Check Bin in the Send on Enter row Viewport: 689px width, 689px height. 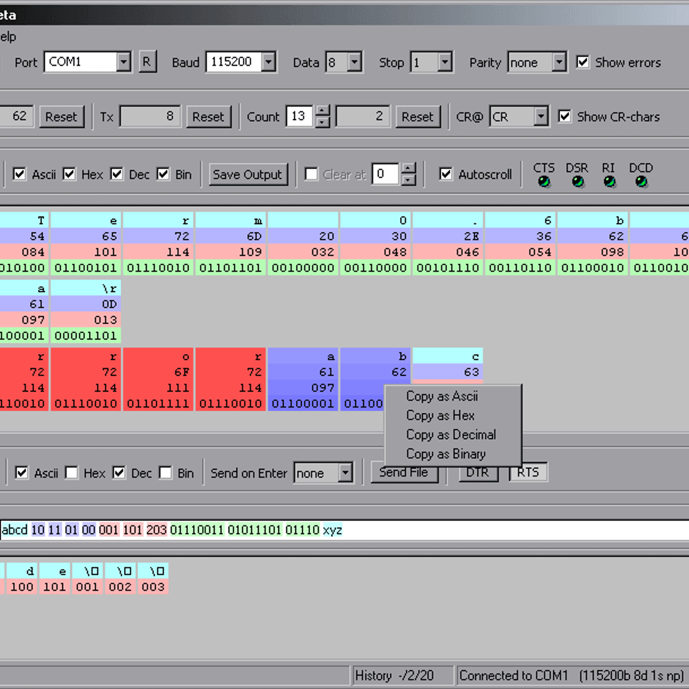tap(165, 473)
